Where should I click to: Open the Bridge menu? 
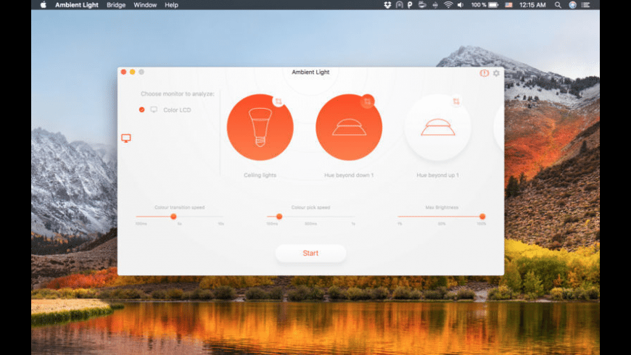pyautogui.click(x=116, y=5)
